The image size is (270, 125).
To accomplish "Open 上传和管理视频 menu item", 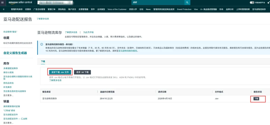I will 243,9.
